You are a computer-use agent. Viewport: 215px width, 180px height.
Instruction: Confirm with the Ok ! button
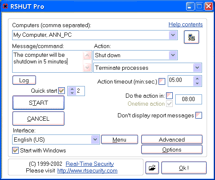point(184,168)
